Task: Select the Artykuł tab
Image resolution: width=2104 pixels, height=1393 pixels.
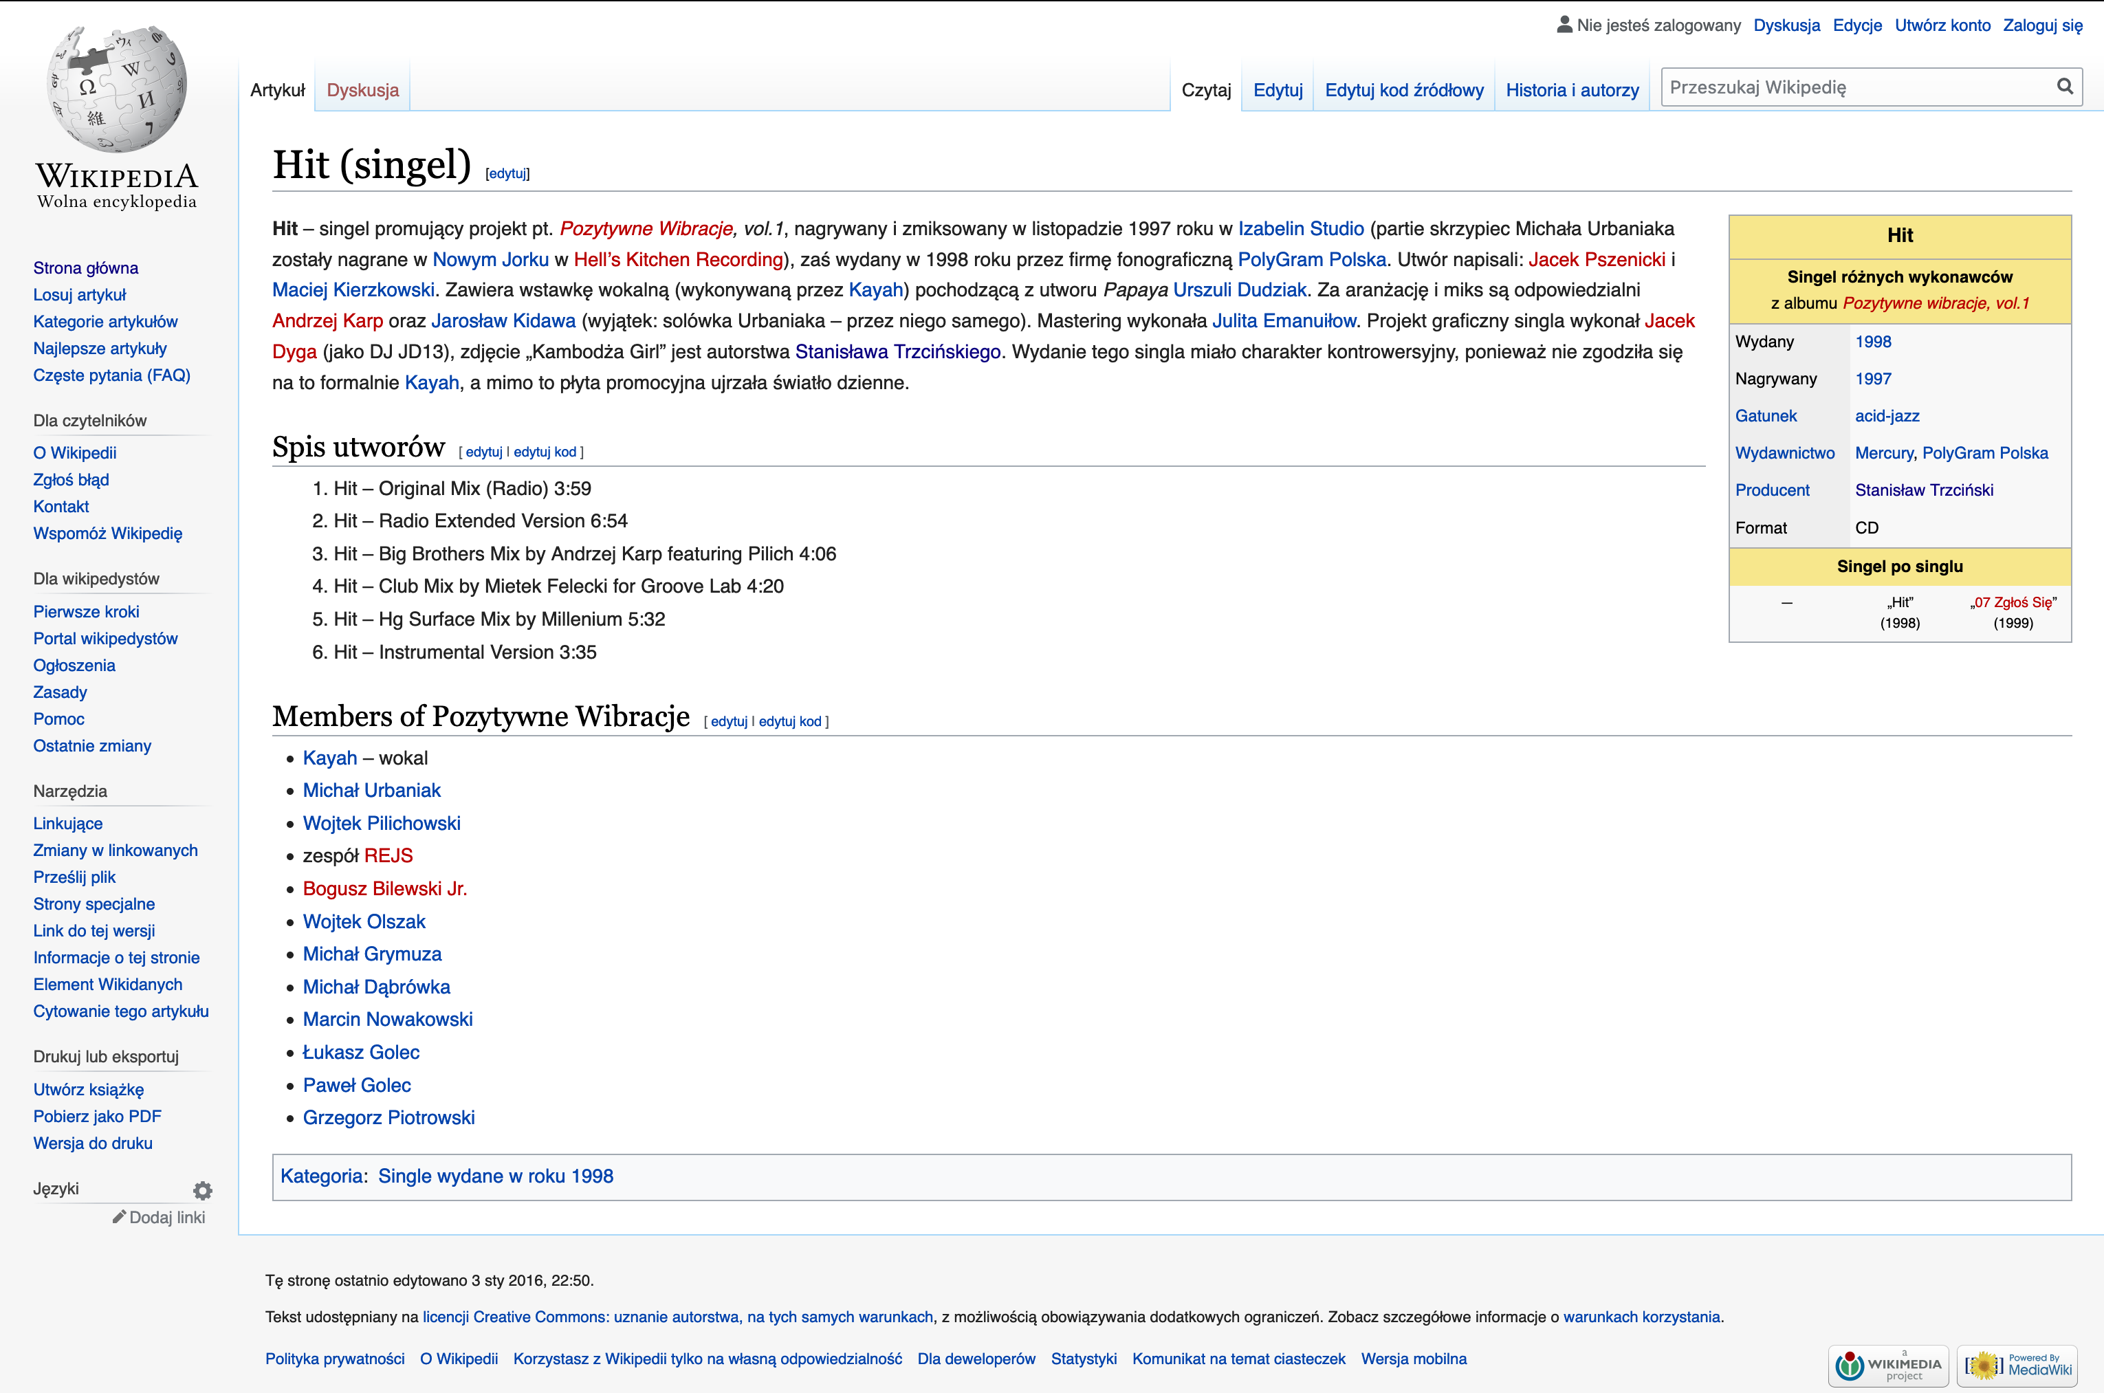Action: (277, 90)
